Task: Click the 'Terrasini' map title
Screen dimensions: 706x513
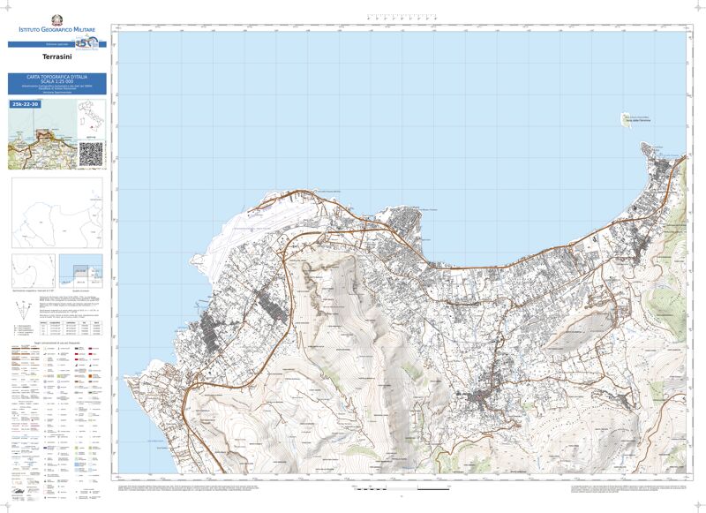Action: coord(56,57)
